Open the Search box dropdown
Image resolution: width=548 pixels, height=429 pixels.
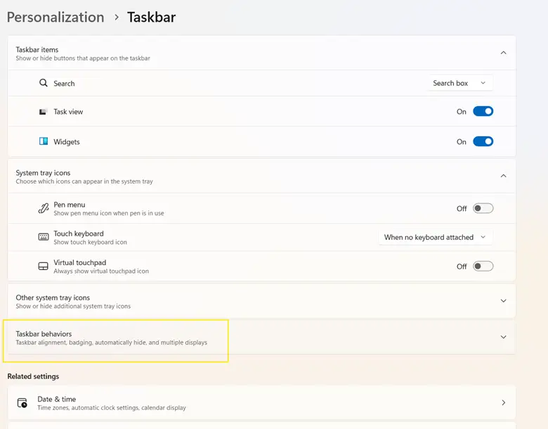click(460, 83)
